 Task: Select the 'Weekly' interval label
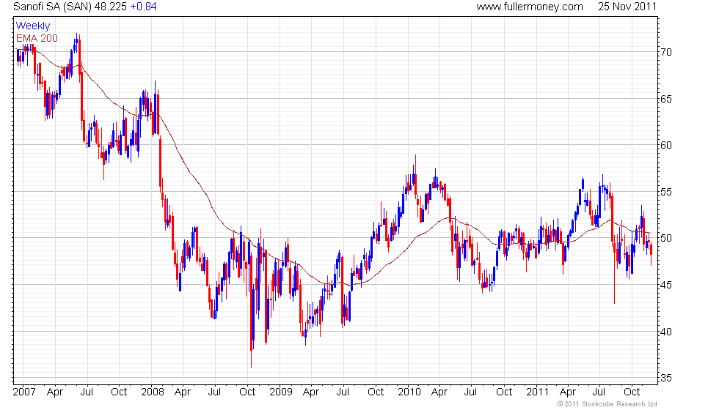[32, 26]
